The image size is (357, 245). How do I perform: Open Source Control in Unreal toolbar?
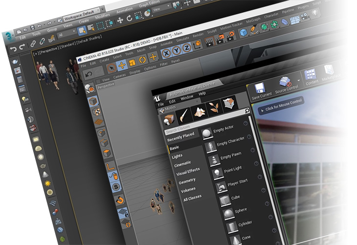(x=287, y=84)
